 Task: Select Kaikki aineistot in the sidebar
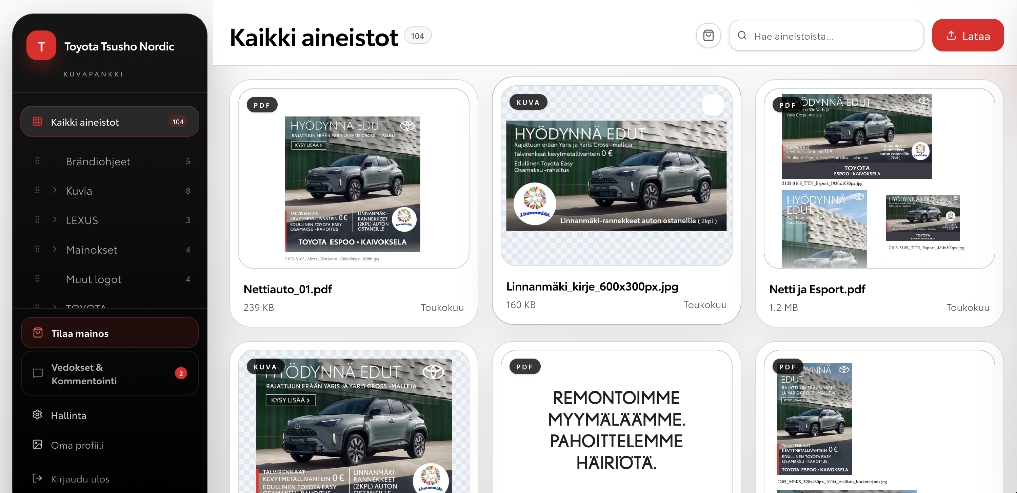(110, 122)
